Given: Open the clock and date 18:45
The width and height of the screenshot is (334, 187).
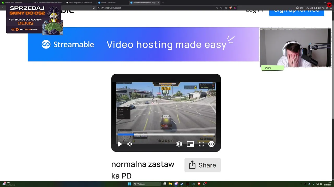Looking at the screenshot, I should (327, 184).
